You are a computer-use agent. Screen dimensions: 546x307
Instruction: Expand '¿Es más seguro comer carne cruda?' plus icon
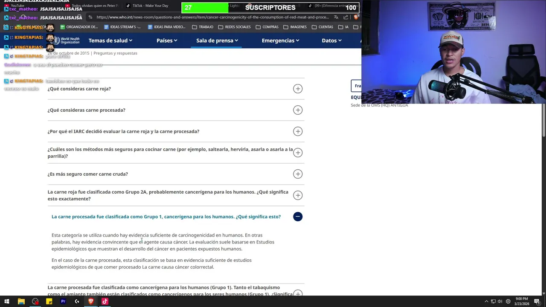click(x=298, y=174)
